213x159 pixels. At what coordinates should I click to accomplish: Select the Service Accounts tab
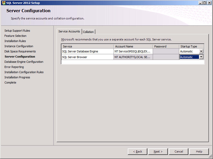(x=69, y=31)
